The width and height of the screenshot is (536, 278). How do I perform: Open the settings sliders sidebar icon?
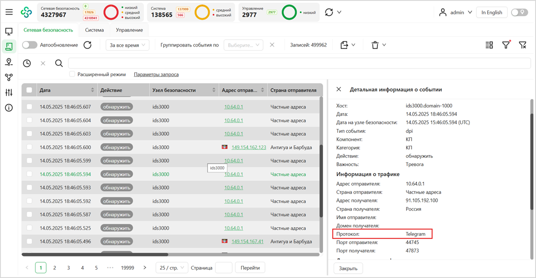click(x=9, y=93)
